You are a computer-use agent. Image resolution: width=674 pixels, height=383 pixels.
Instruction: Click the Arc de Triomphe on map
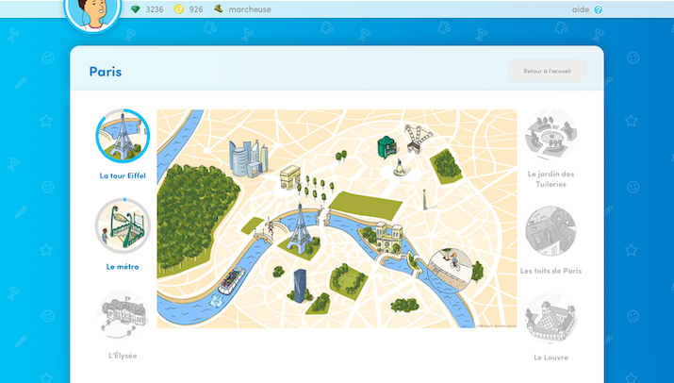tap(290, 177)
